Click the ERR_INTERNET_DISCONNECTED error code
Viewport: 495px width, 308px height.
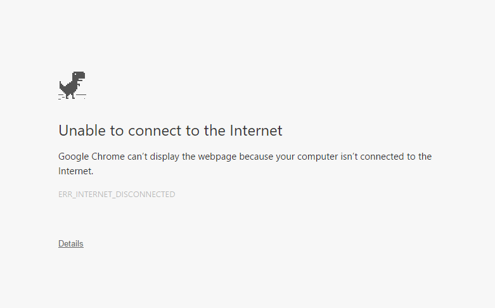117,195
